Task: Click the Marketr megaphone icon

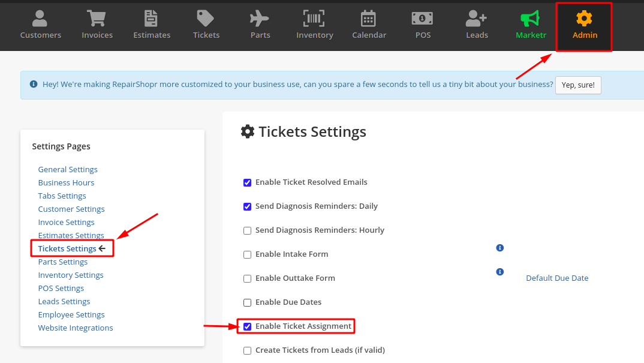Action: point(530,19)
